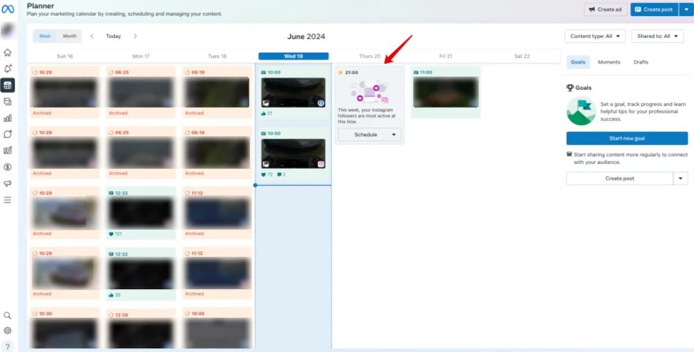Click the June 2024 month title
Image resolution: width=694 pixels, height=352 pixels.
307,37
